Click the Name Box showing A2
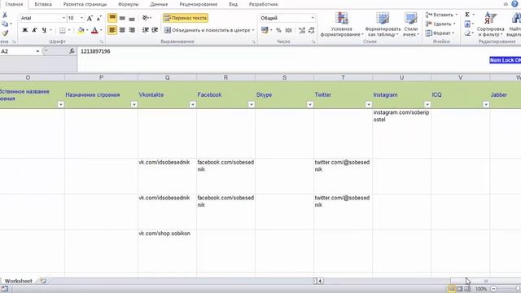The height and width of the screenshot is (293, 521). pyautogui.click(x=17, y=51)
